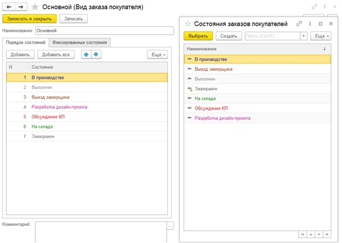Close the Состояния заказов покупателей dialog
Screen dimensions: 342x243
(331, 24)
